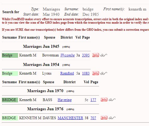Follow the page 707 link
The height and width of the screenshot is (126, 149).
[93, 118]
